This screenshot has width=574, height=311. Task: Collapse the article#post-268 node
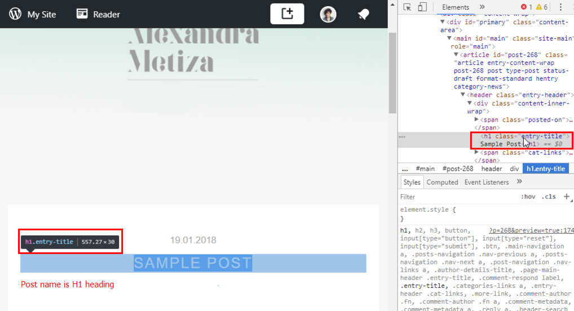coord(456,55)
